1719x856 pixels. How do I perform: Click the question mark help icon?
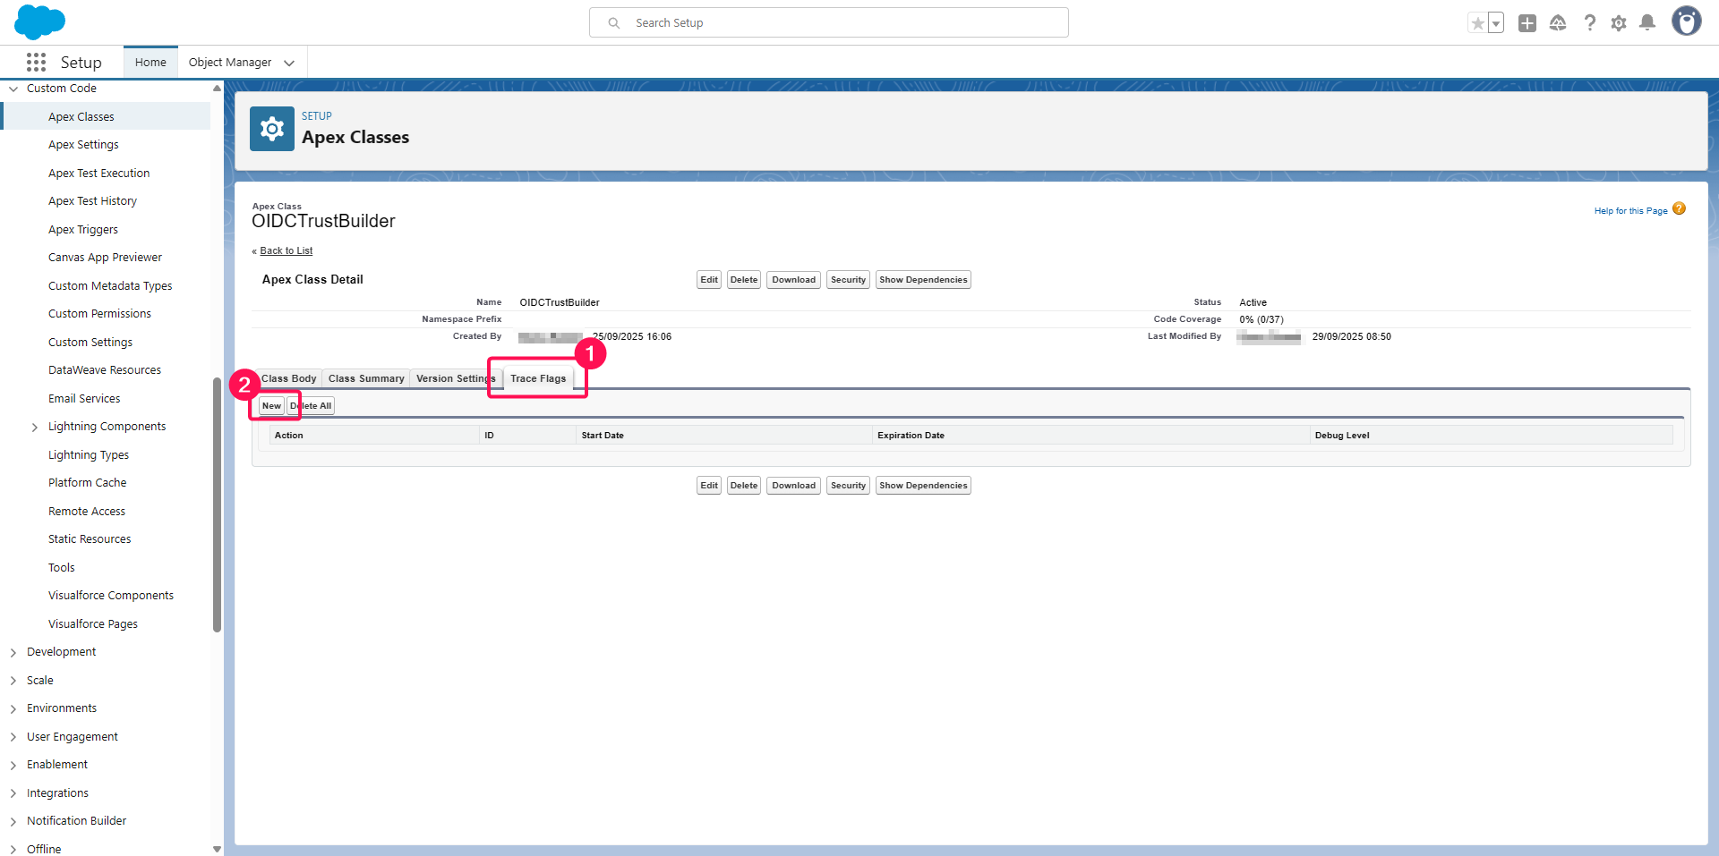coord(1589,23)
